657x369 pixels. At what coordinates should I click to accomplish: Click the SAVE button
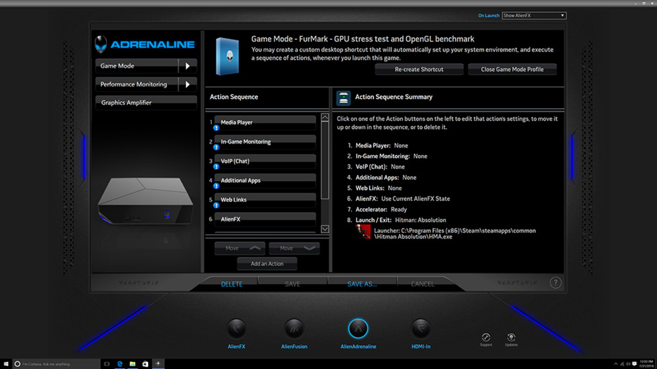(x=293, y=284)
